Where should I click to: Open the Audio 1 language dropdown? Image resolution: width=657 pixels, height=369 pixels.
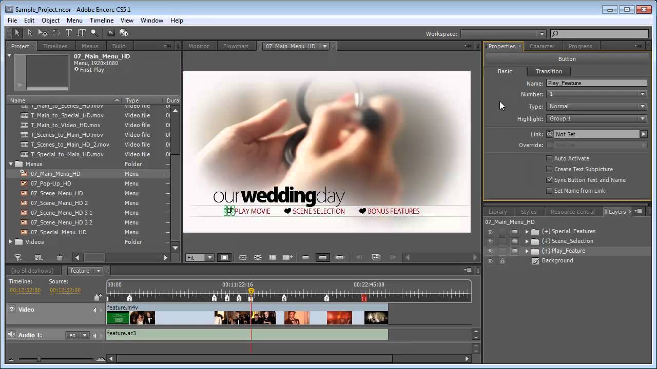pyautogui.click(x=78, y=335)
